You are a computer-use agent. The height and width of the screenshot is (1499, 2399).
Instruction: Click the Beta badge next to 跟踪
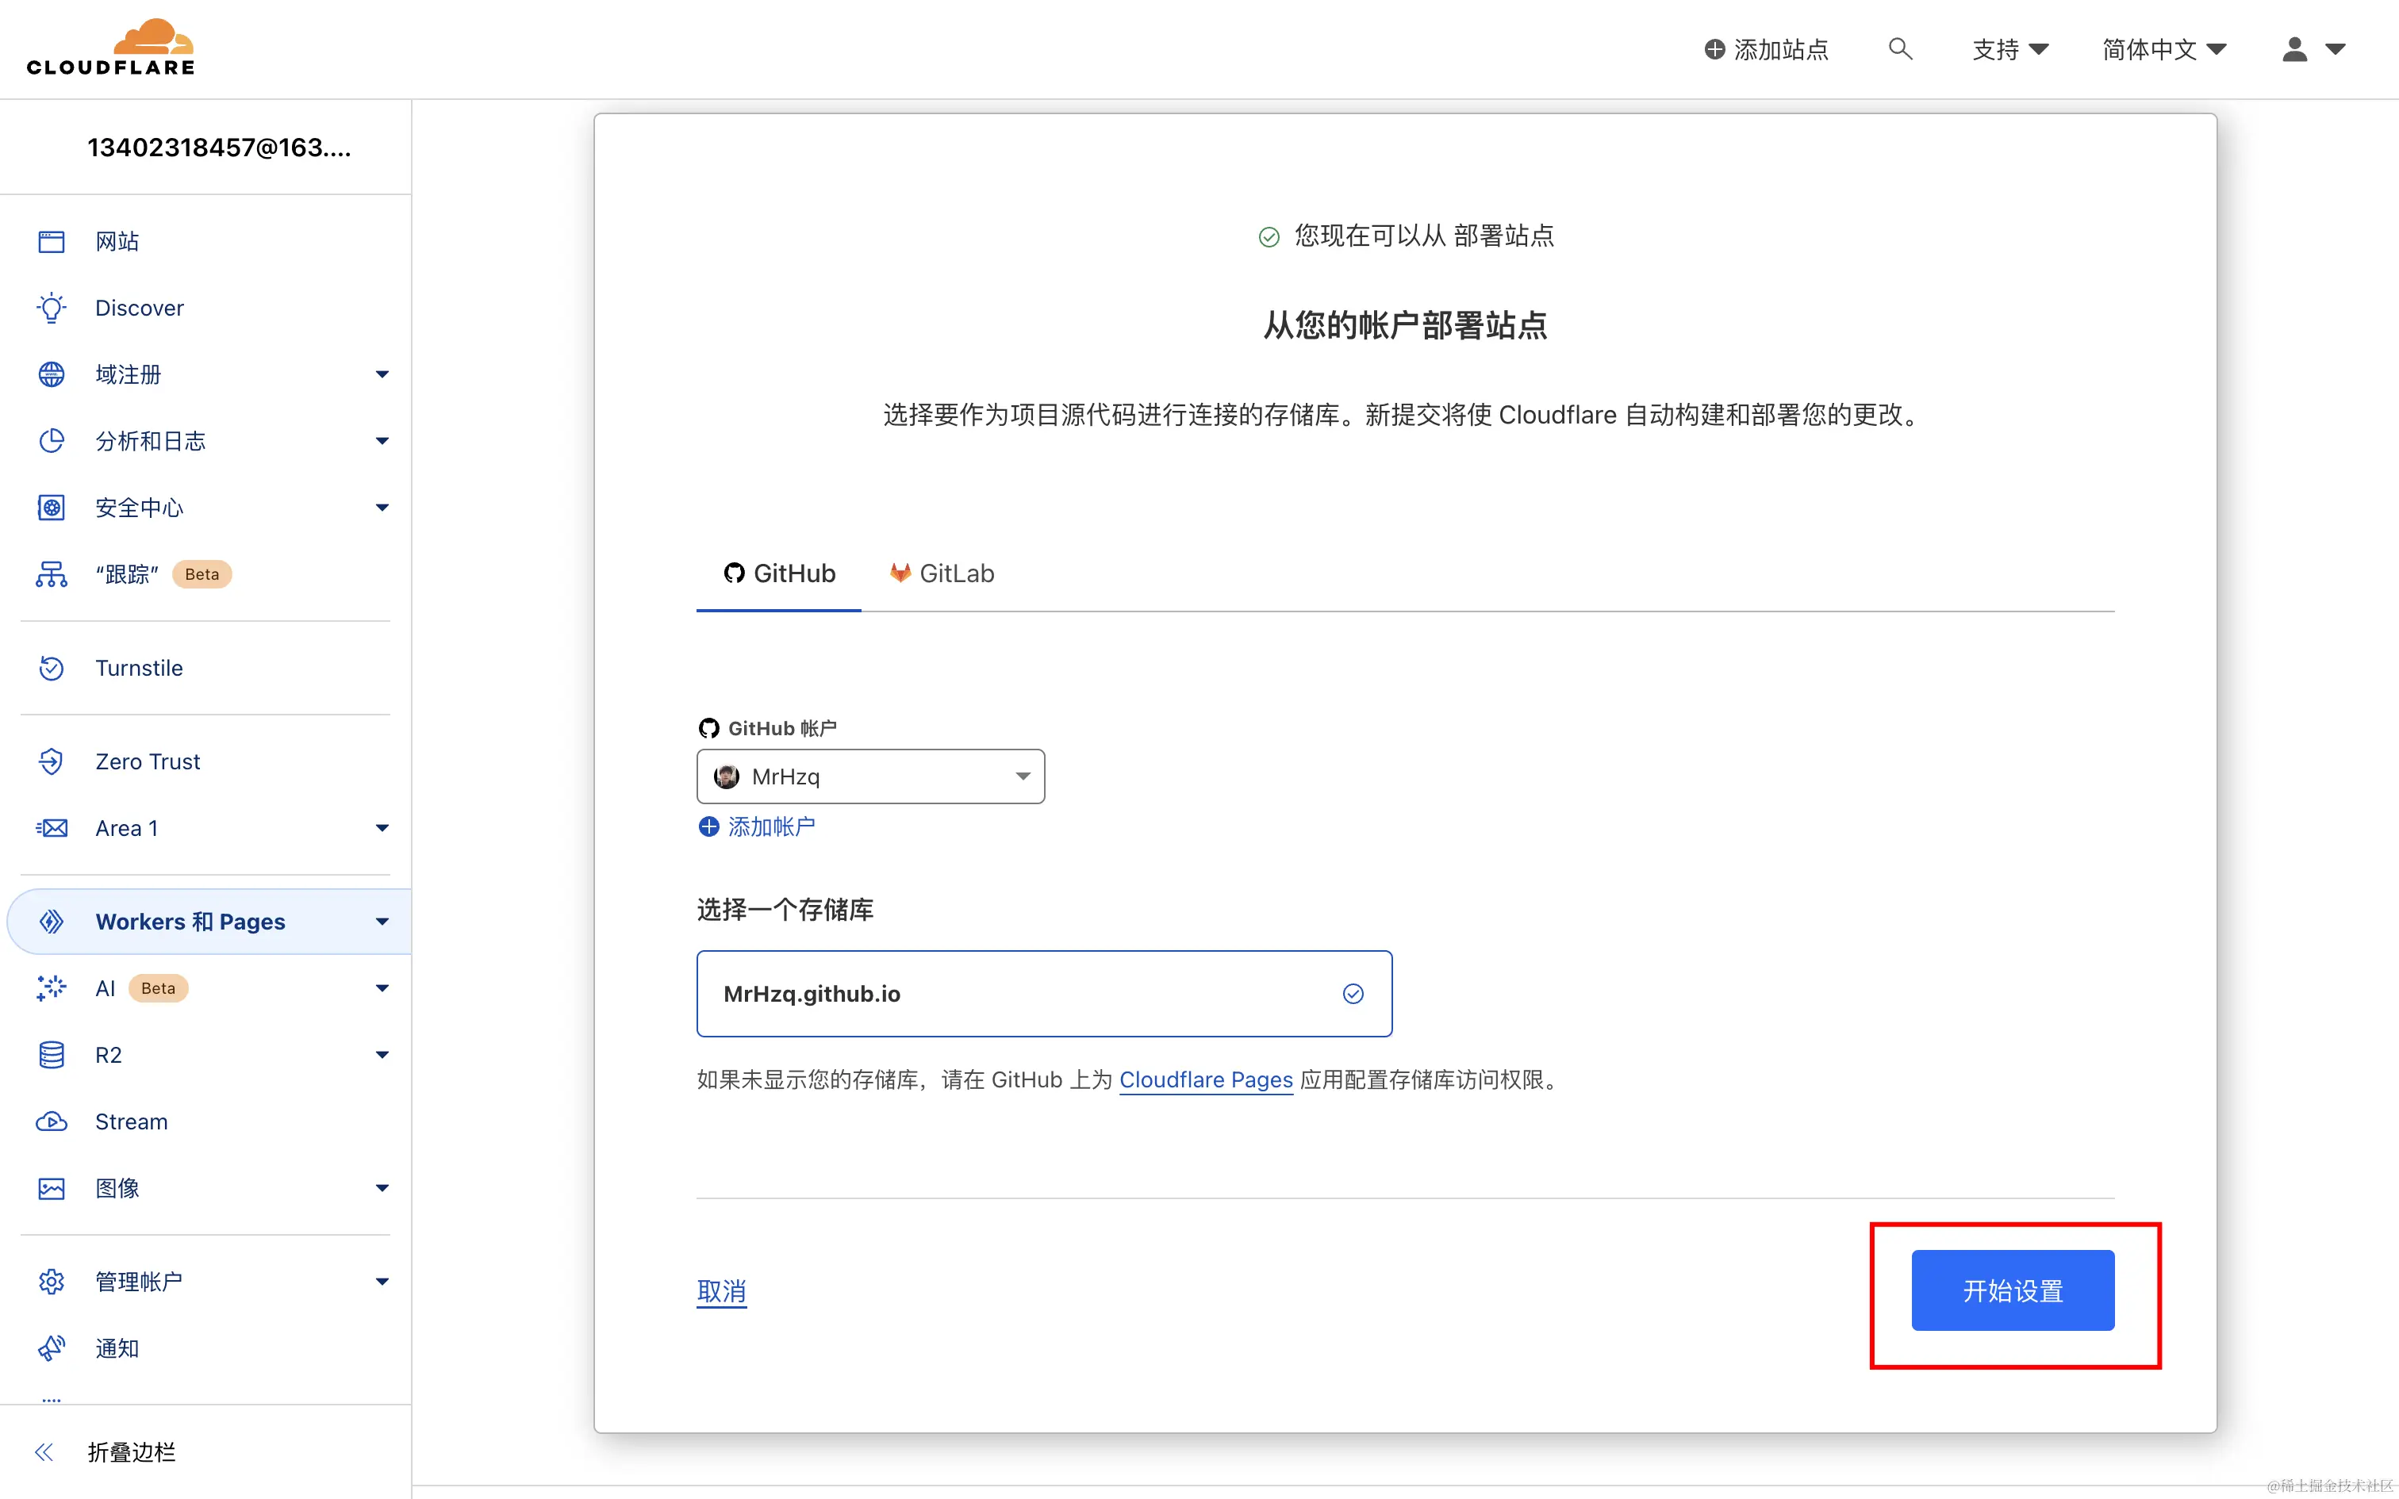(202, 574)
